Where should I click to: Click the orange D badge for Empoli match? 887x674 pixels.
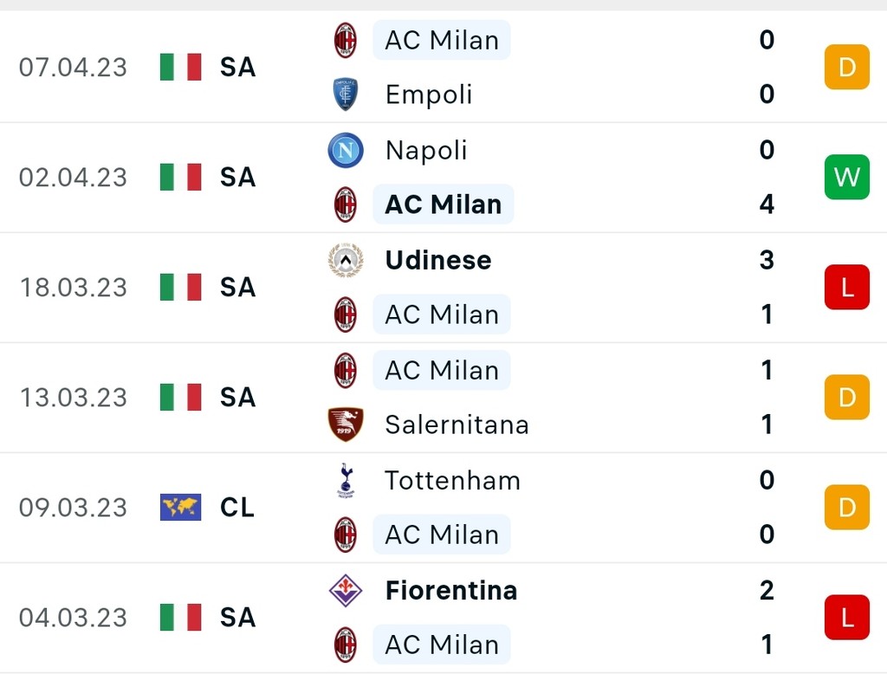(x=847, y=67)
